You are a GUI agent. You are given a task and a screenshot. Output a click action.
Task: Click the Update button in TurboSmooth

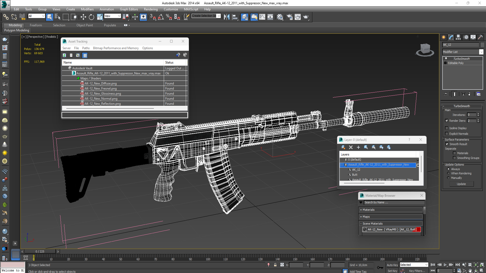tap(461, 184)
